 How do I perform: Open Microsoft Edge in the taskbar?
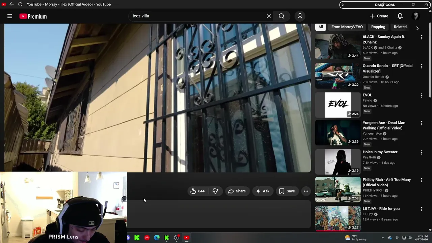(157, 238)
